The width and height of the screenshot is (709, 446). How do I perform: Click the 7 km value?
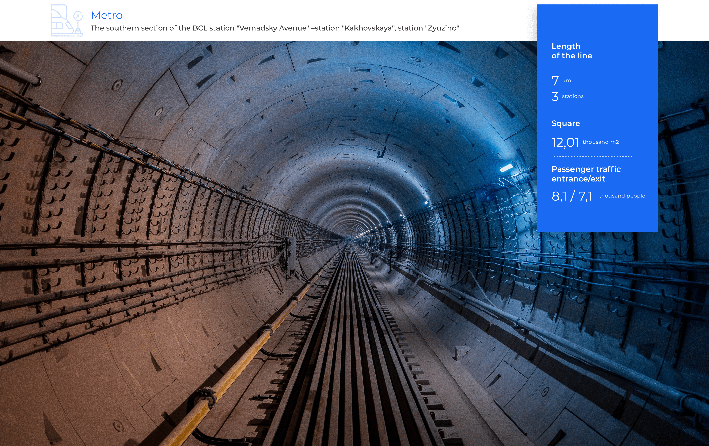coord(555,80)
